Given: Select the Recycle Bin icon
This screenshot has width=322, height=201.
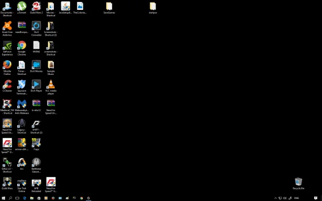Looking at the screenshot, I should tap(298, 183).
